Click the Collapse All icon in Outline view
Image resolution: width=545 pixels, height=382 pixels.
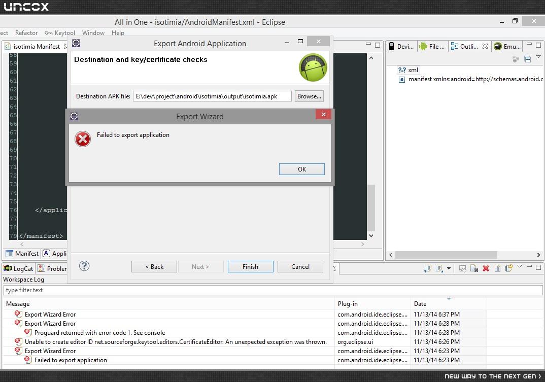pyautogui.click(x=528, y=59)
